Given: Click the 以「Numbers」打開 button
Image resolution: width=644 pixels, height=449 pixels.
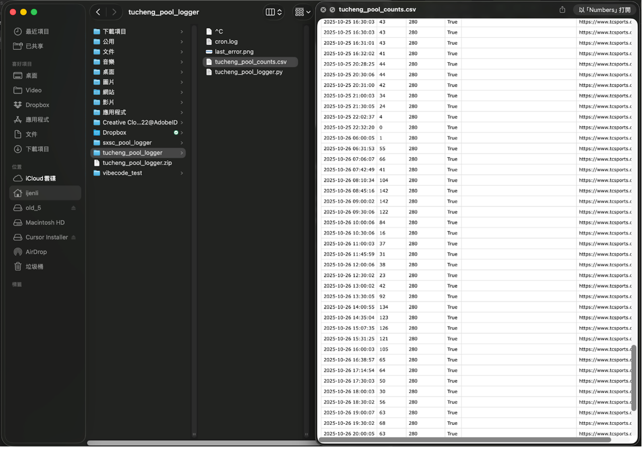Looking at the screenshot, I should 605,10.
